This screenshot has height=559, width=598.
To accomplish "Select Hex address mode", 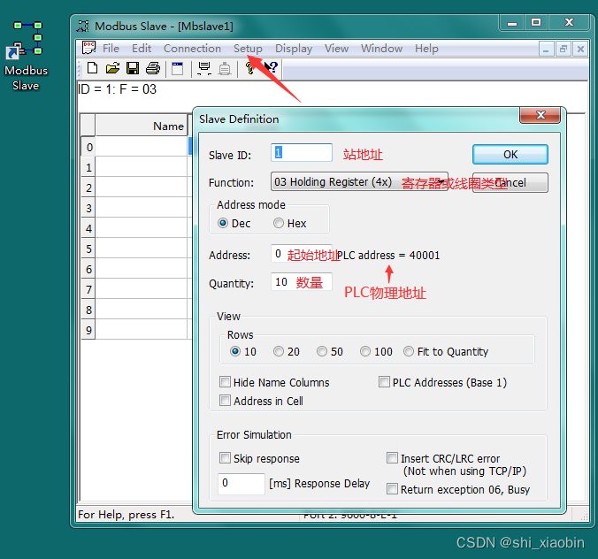I will (290, 223).
